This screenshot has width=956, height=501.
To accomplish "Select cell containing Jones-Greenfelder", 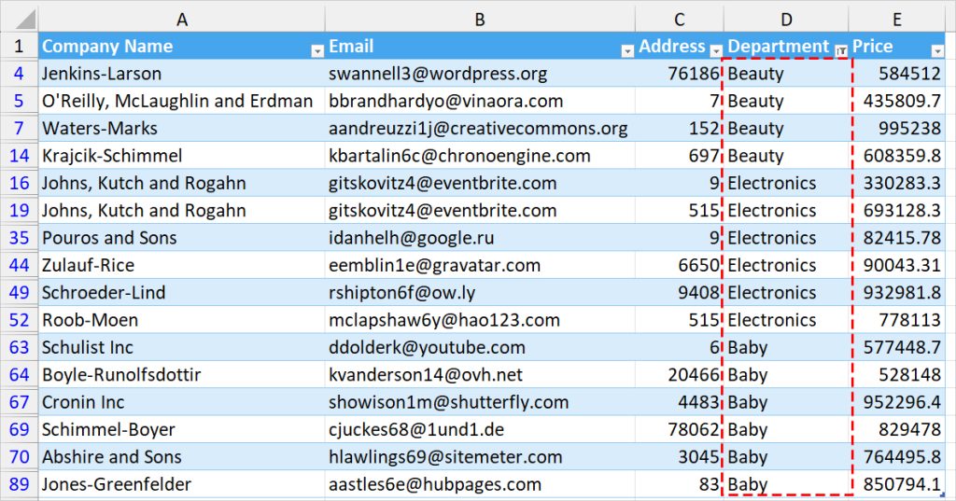I will [x=182, y=484].
